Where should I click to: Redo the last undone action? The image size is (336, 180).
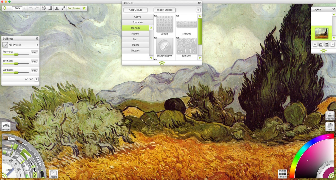tap(37, 8)
